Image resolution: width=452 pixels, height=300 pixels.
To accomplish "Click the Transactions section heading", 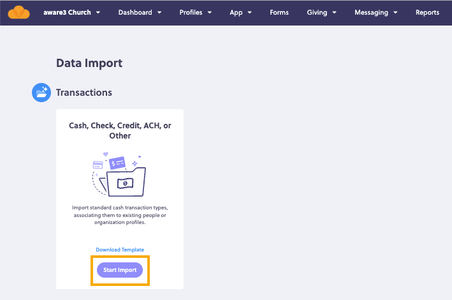I will point(84,93).
